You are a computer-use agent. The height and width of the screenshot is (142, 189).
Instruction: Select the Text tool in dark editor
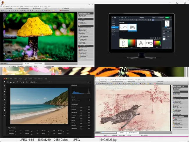point(5,115)
